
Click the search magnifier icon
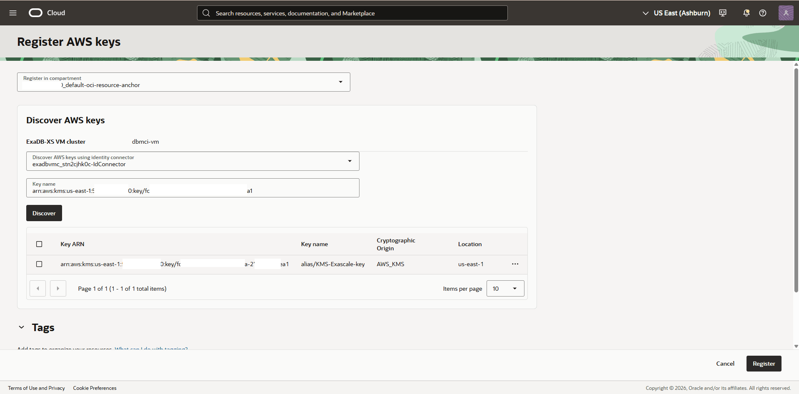tap(206, 13)
